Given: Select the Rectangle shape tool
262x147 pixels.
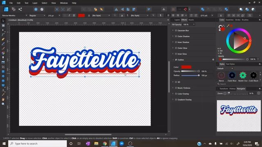Looking at the screenshot, I should (x=3, y=72).
